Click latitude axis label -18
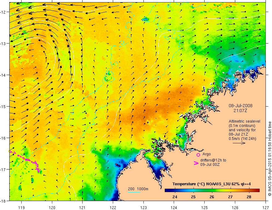 click(3, 201)
